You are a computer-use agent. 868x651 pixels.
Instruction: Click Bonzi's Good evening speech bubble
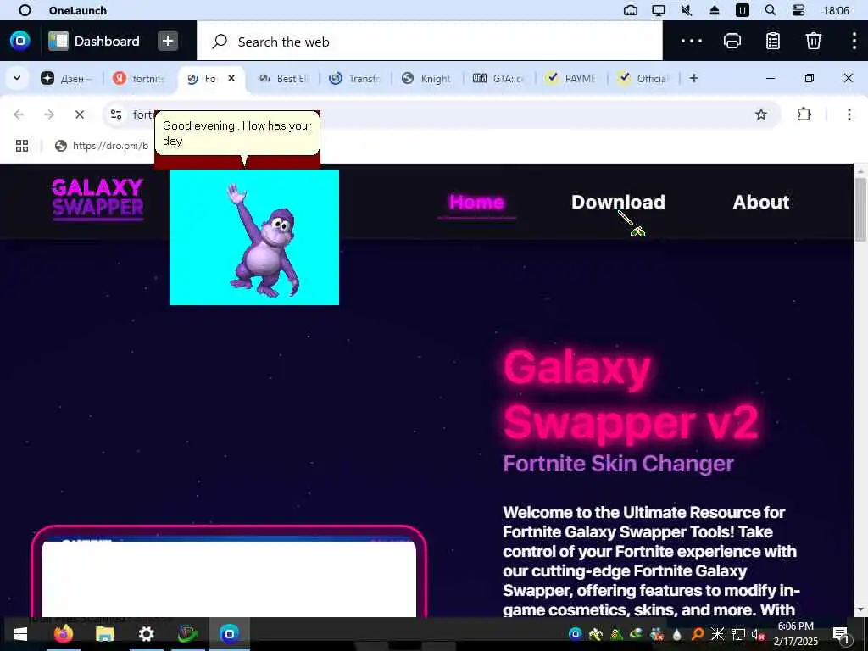pos(237,133)
